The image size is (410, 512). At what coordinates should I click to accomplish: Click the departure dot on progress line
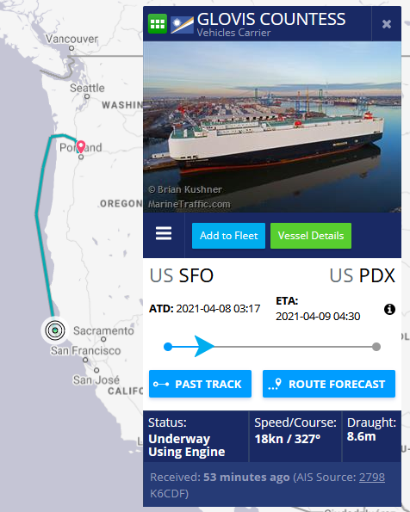[168, 347]
